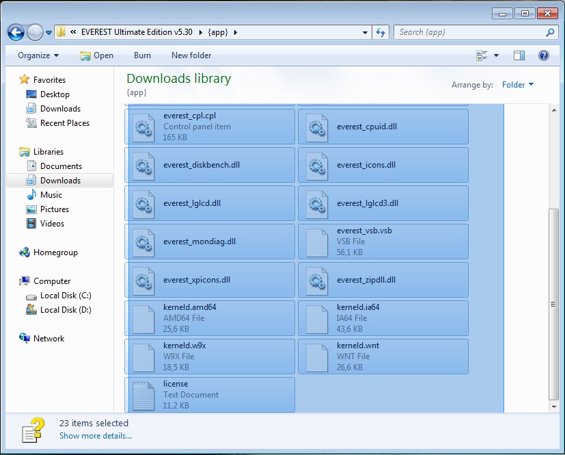The height and width of the screenshot is (455, 565).
Task: Click the vertical scrollbar thumb
Action: coord(553,304)
